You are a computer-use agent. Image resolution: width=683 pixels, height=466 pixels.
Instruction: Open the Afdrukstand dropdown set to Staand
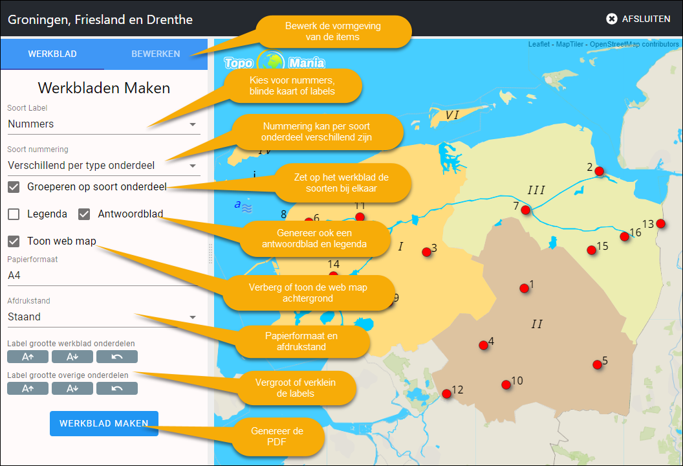point(103,317)
